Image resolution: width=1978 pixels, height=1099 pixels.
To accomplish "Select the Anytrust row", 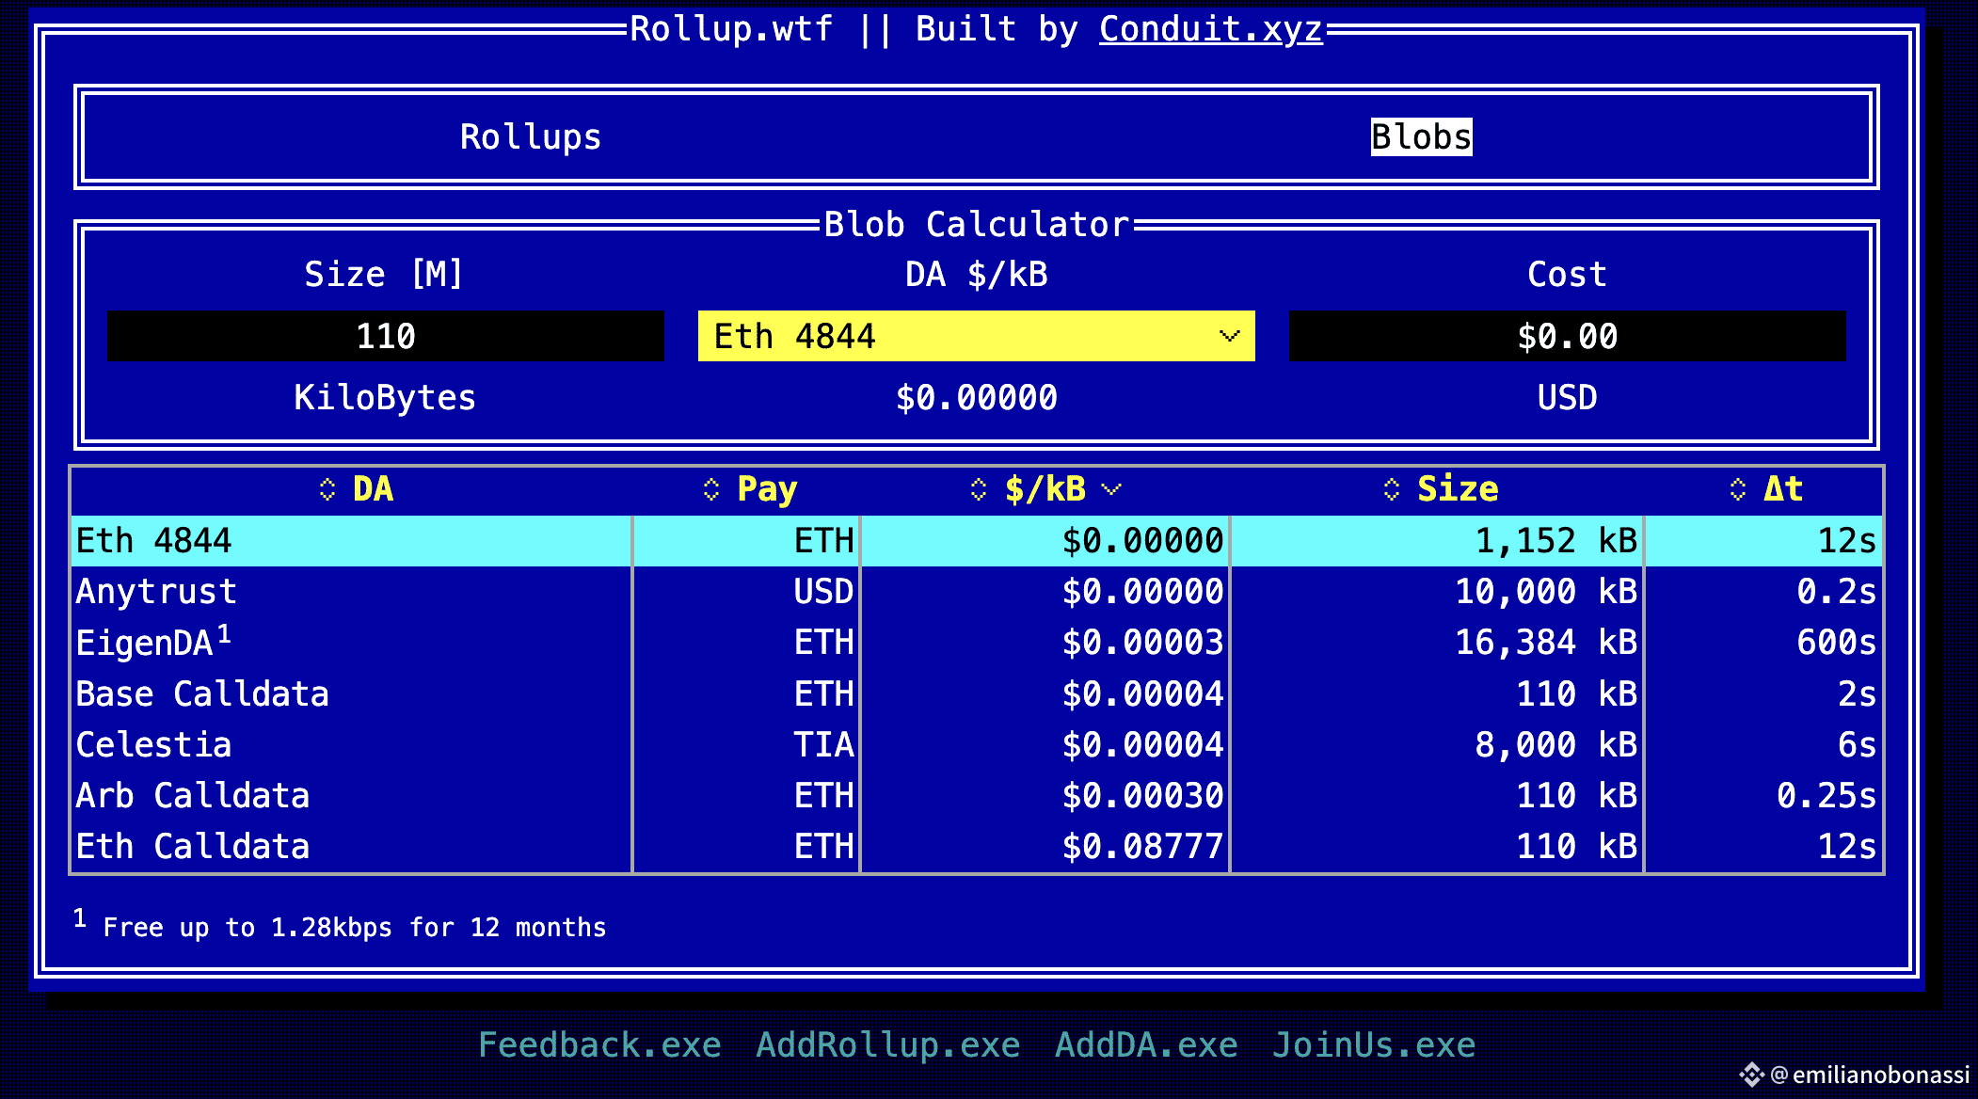I will pyautogui.click(x=977, y=592).
